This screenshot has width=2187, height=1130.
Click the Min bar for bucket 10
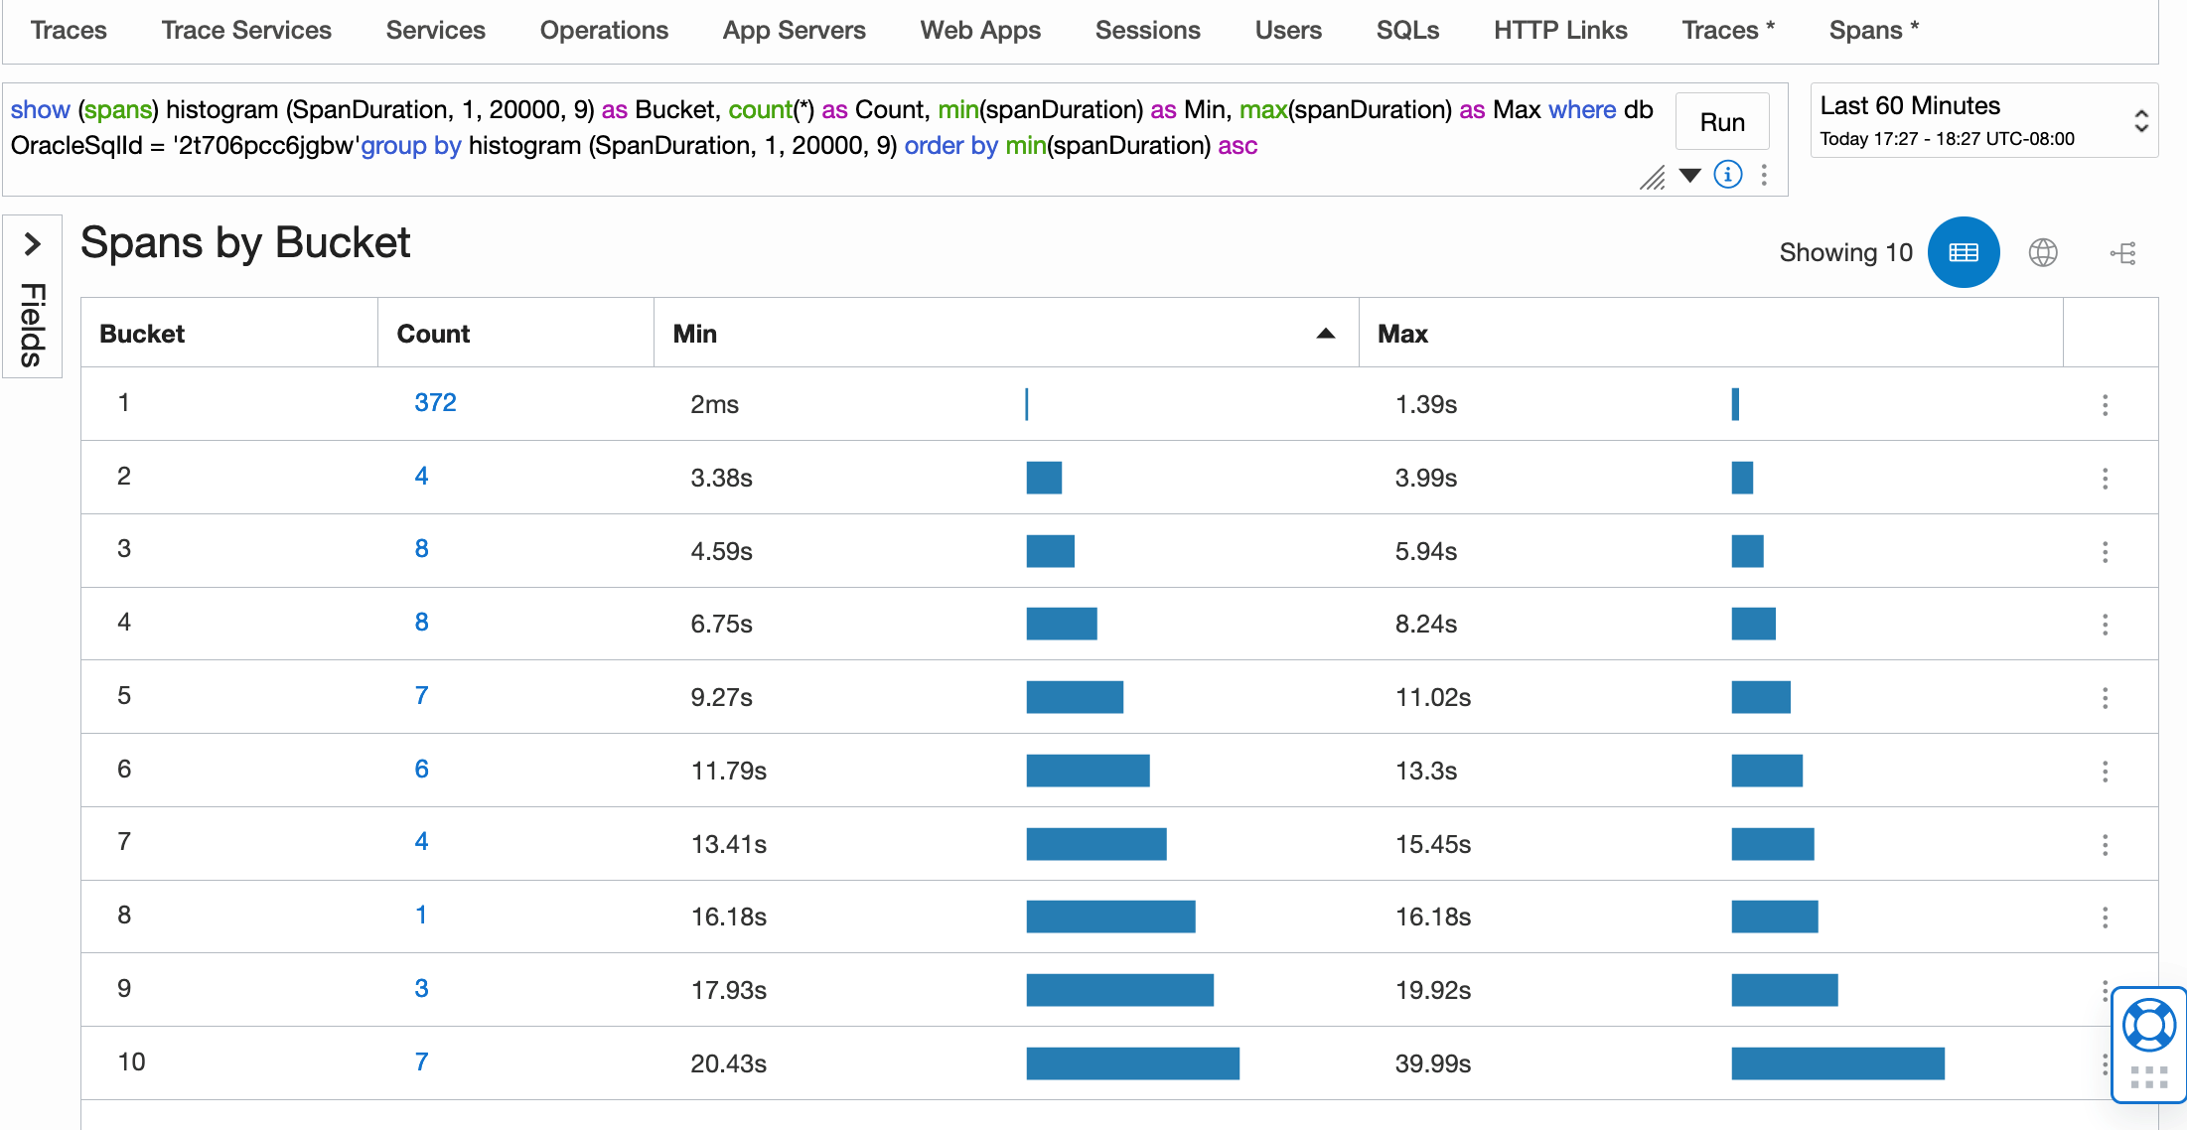tap(1132, 1062)
